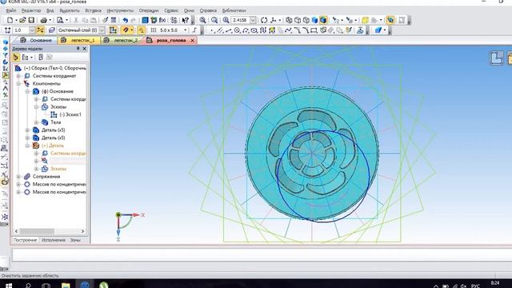Select the shaded blue cube display icon

pos(314,20)
